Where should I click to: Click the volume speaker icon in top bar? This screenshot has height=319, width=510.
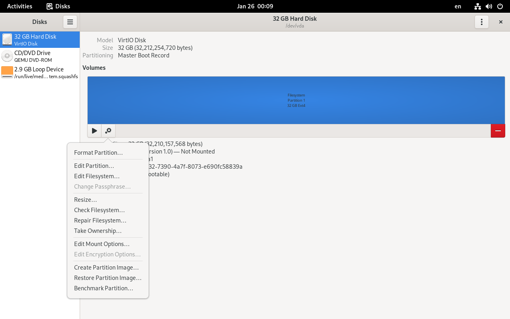[x=489, y=6]
